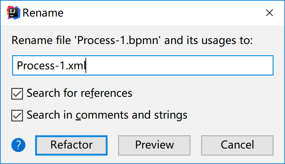
Task: Click the 'Rename' dialog title text
Action: click(x=43, y=13)
